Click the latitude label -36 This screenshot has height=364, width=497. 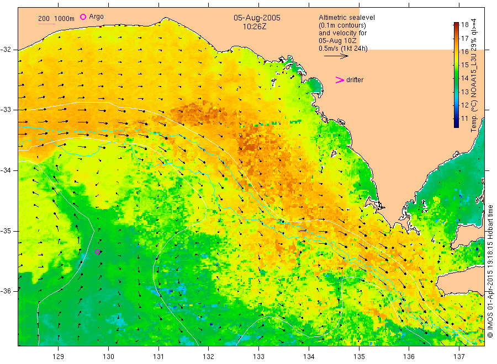coord(6,291)
